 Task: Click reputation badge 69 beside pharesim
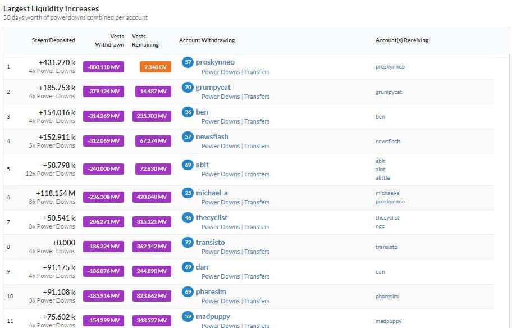(x=188, y=291)
